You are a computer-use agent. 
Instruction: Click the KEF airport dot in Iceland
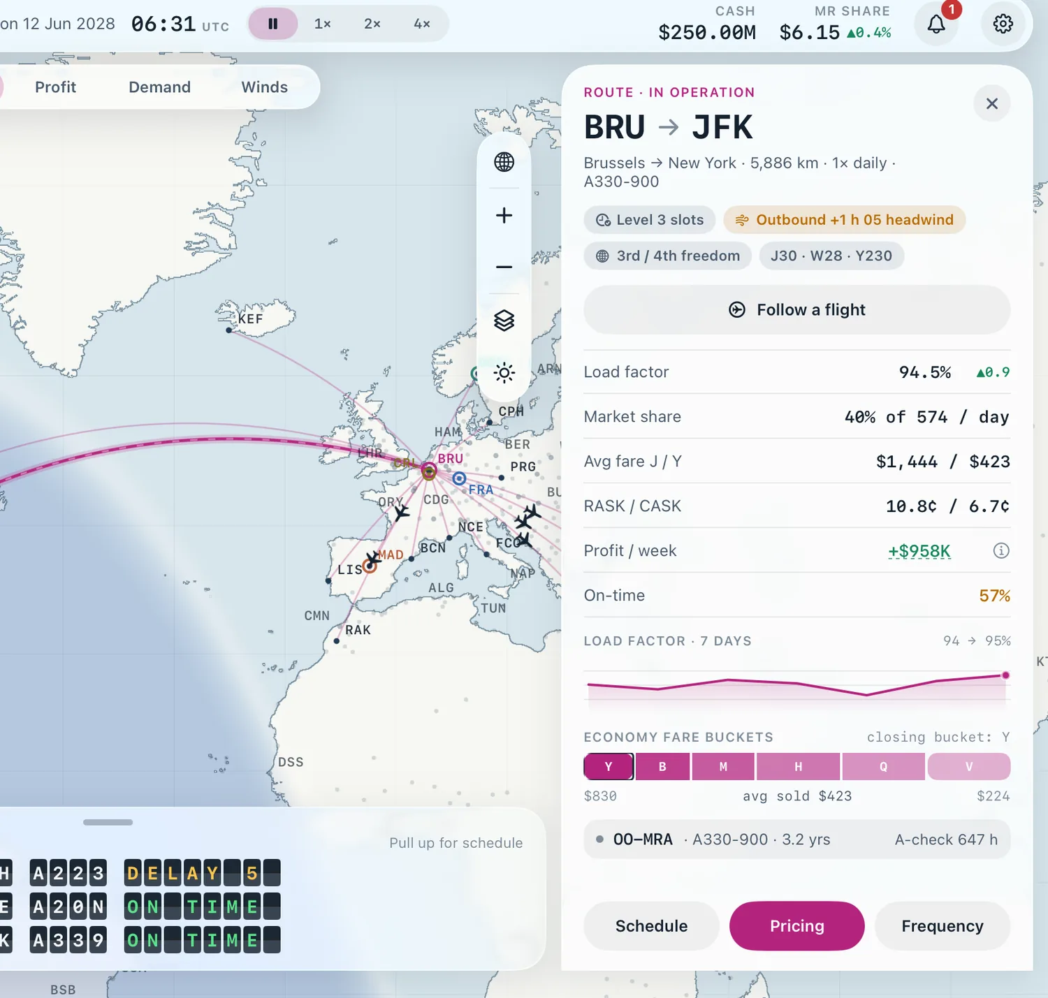click(x=228, y=330)
